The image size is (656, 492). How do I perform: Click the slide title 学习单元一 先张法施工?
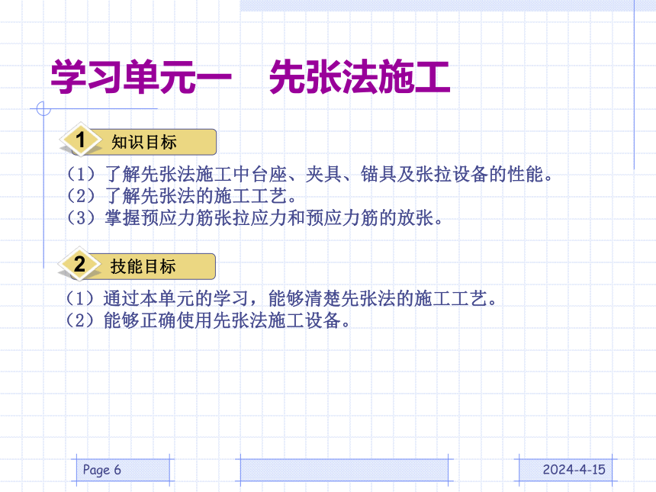(x=250, y=77)
